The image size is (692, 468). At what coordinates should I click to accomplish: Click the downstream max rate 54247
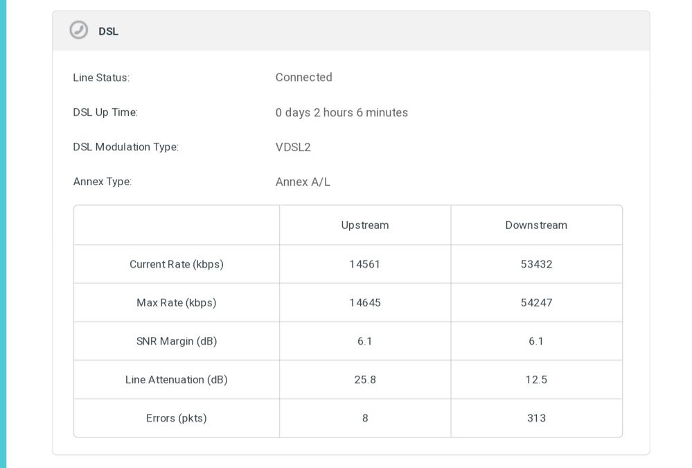(x=536, y=303)
